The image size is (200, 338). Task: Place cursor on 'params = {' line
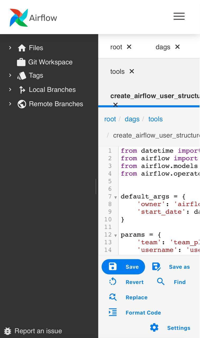(141, 235)
